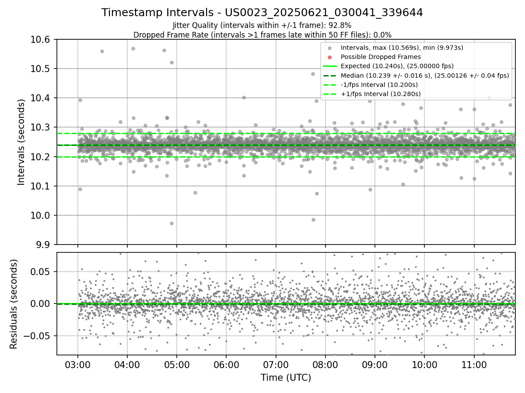This screenshot has width=525, height=393.
Task: Click the red dot marker beside Possible Dropped Frames
Action: (x=330, y=57)
